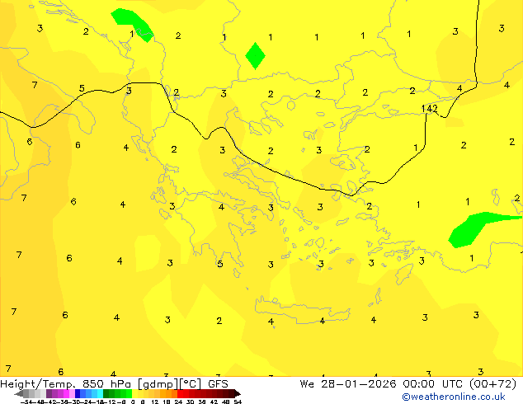The height and width of the screenshot is (404, 523).
Task: Click the left grey arrow end of the color scale
Action: (x=19, y=393)
